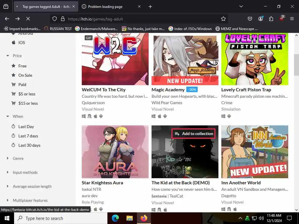This screenshot has height=224, width=299.
Task: Switch to Problem loading page tab
Action: [112, 7]
